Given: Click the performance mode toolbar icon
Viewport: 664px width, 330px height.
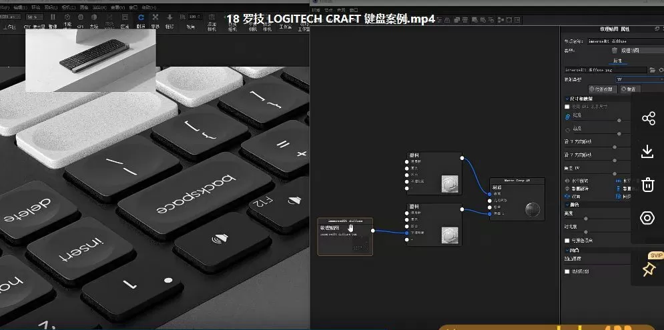Looking at the screenshot, I should pos(67,17).
